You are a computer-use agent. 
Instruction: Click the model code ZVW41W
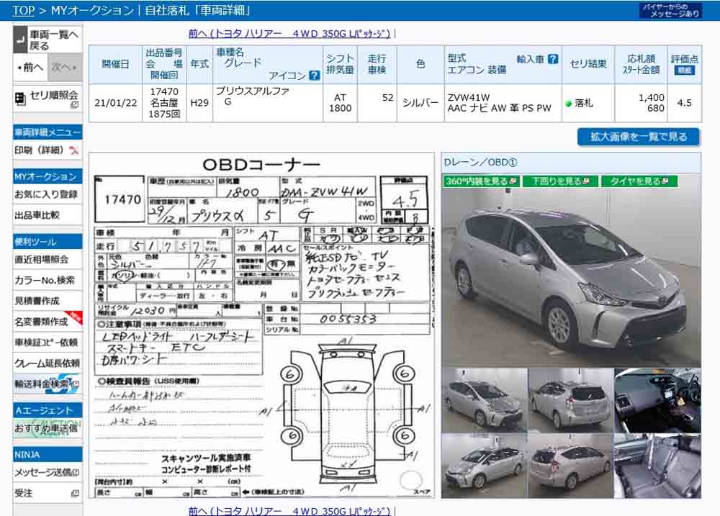(x=469, y=97)
